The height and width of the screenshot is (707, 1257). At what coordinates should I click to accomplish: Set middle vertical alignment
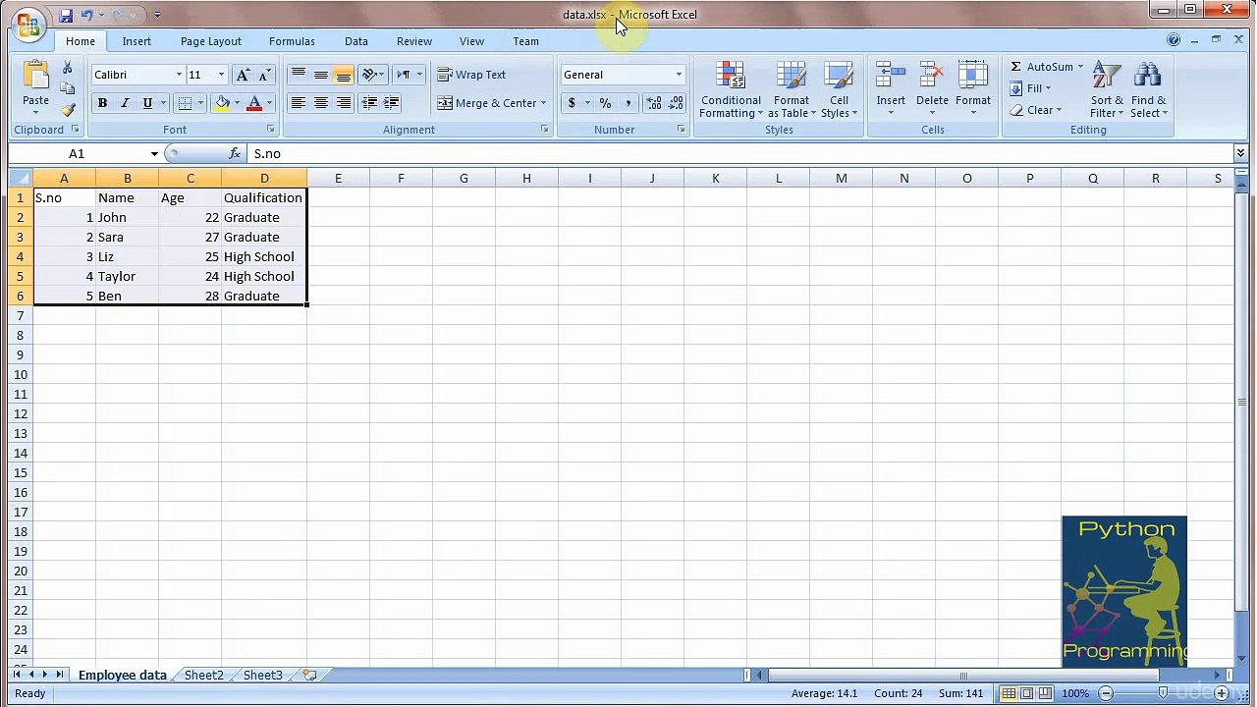[320, 75]
